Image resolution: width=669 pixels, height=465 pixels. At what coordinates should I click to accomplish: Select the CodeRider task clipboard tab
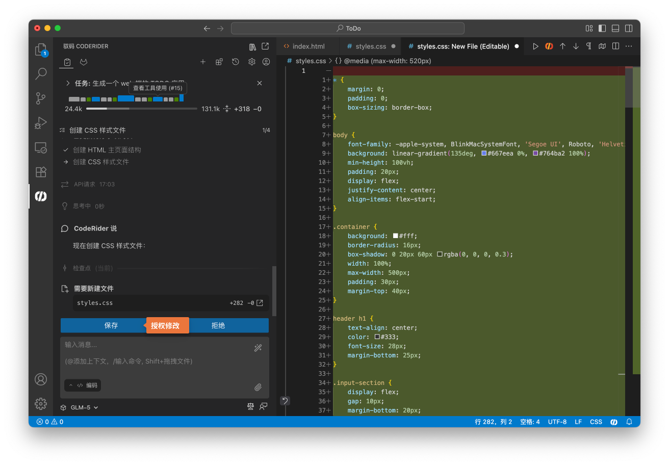67,62
